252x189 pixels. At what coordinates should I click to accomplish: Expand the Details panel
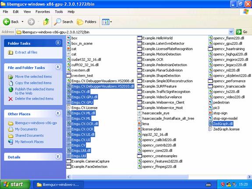[x=58, y=157]
